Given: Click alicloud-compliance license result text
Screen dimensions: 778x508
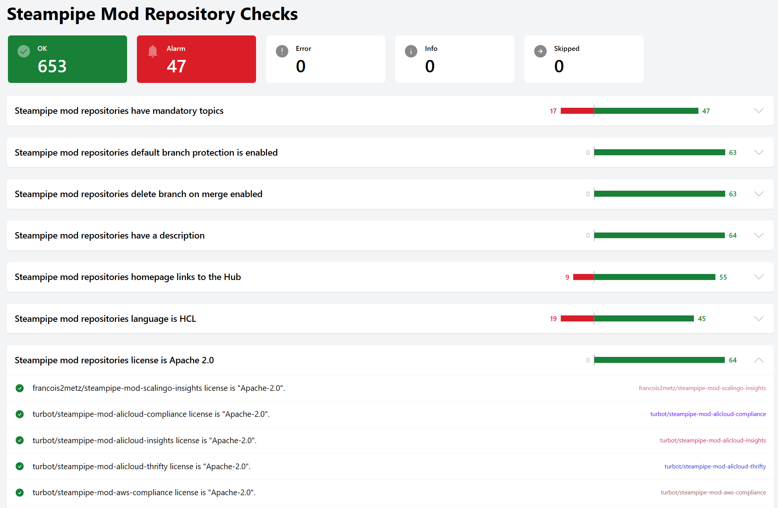Looking at the screenshot, I should 151,414.
